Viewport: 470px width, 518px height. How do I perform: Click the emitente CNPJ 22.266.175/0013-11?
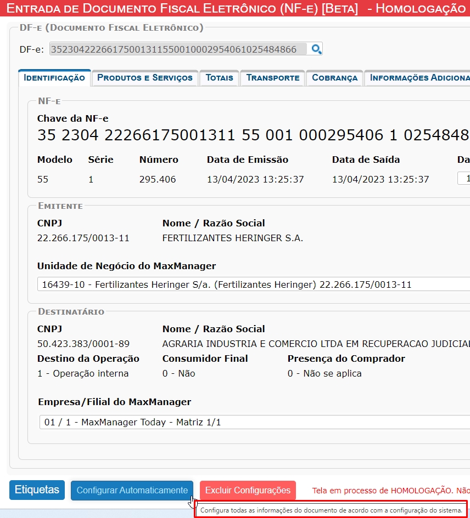[83, 238]
